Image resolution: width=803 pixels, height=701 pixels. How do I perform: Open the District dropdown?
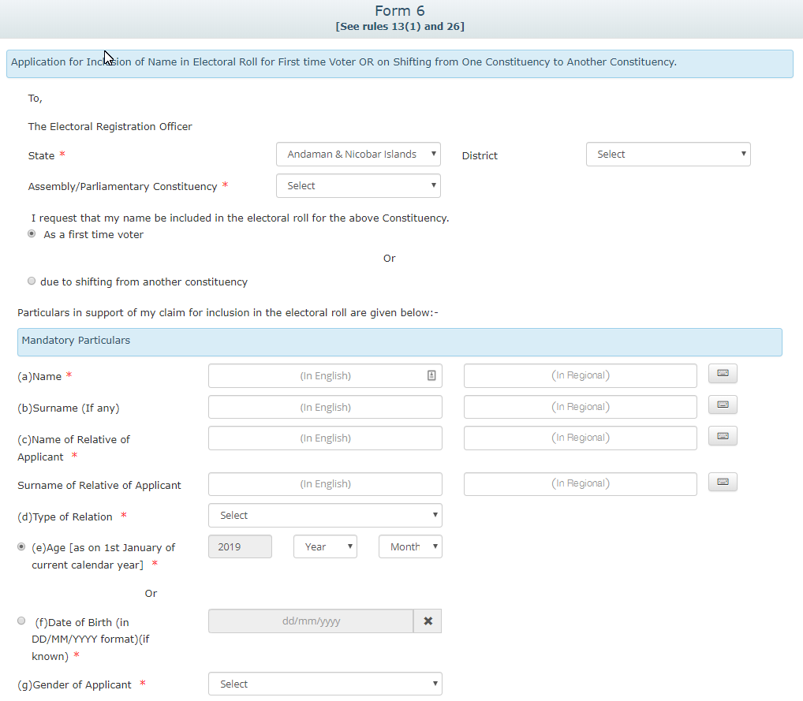tap(668, 154)
